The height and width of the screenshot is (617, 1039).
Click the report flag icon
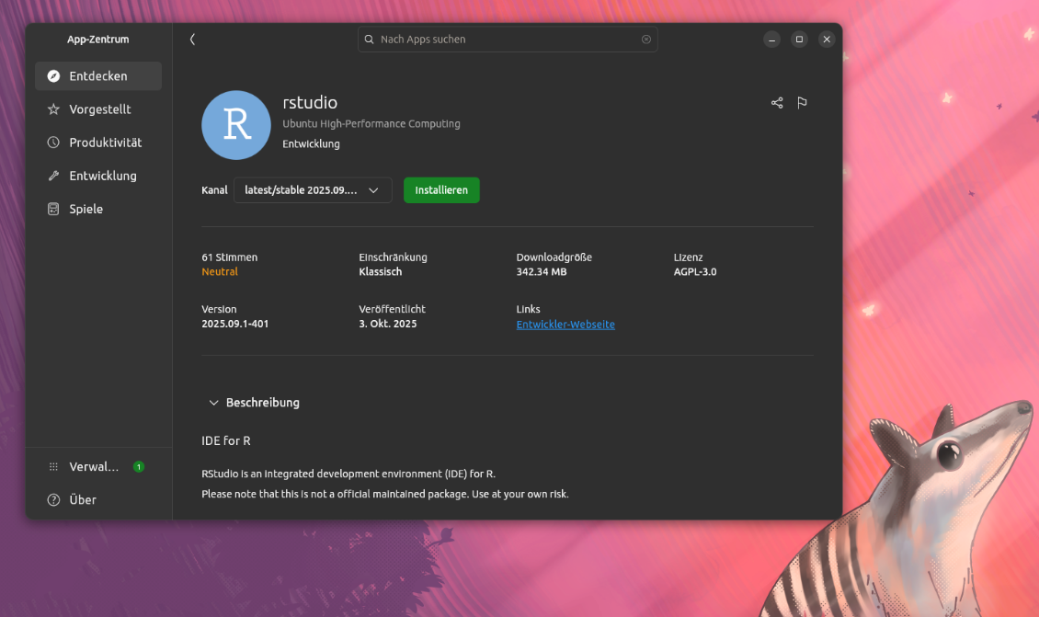pos(802,103)
